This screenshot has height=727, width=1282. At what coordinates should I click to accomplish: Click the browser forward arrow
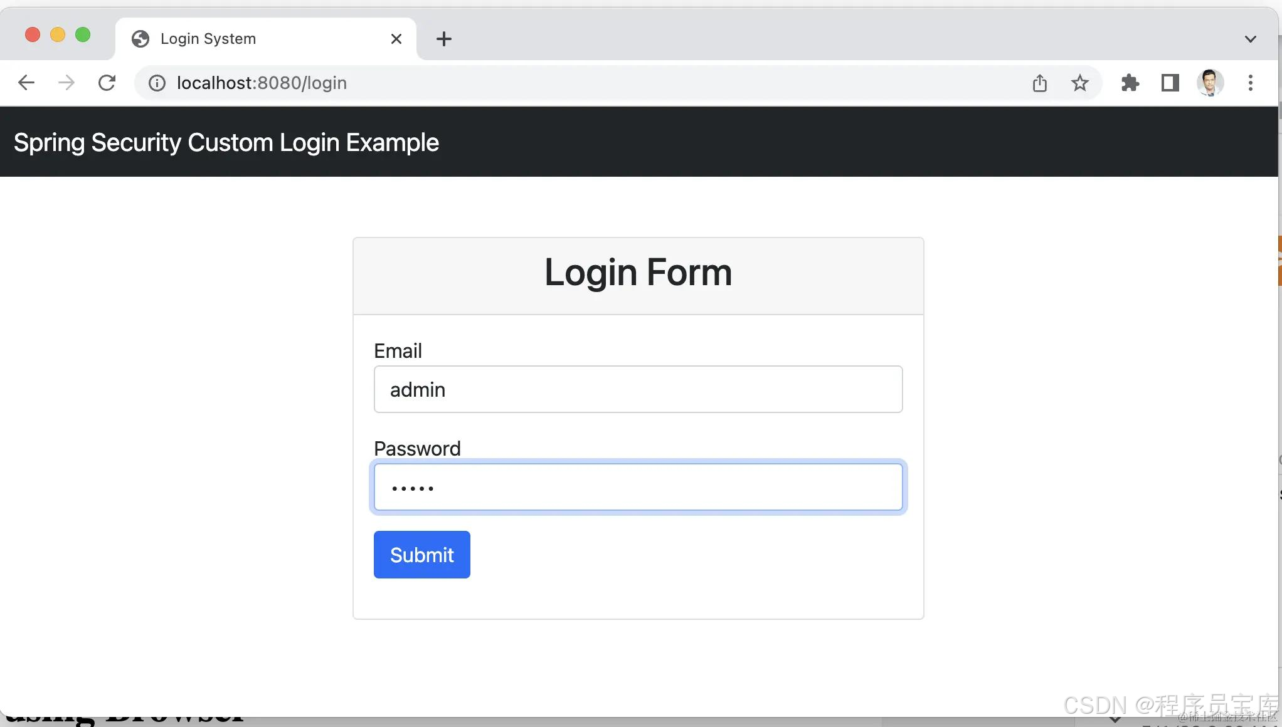tap(66, 82)
